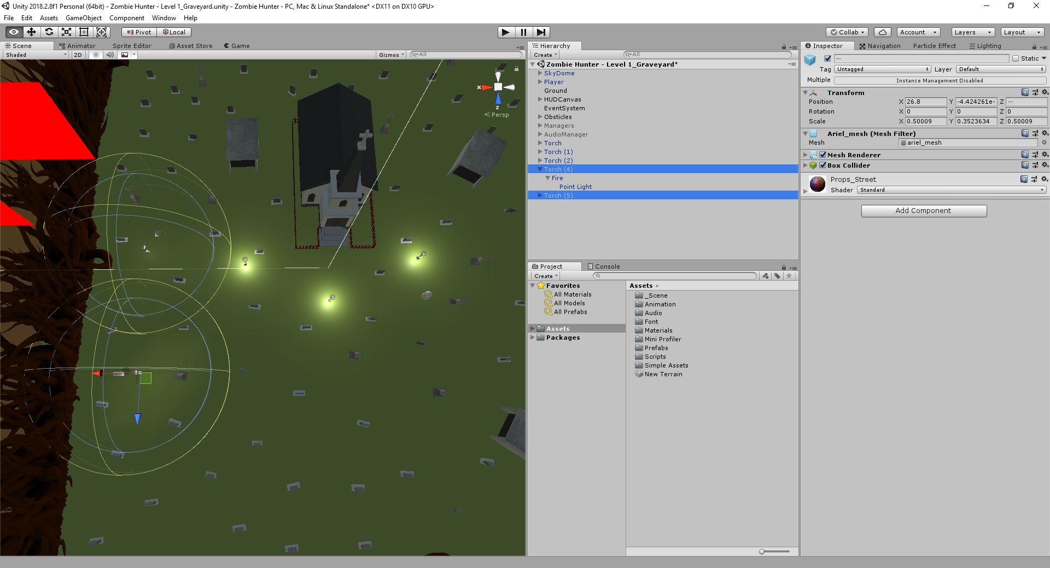Toggle scene audio speaker icon

tap(110, 55)
